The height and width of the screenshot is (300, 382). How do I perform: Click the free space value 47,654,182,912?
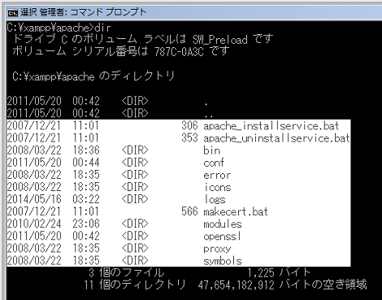click(236, 285)
